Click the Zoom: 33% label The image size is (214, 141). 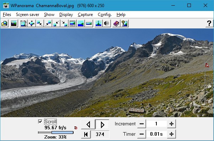[55, 137]
